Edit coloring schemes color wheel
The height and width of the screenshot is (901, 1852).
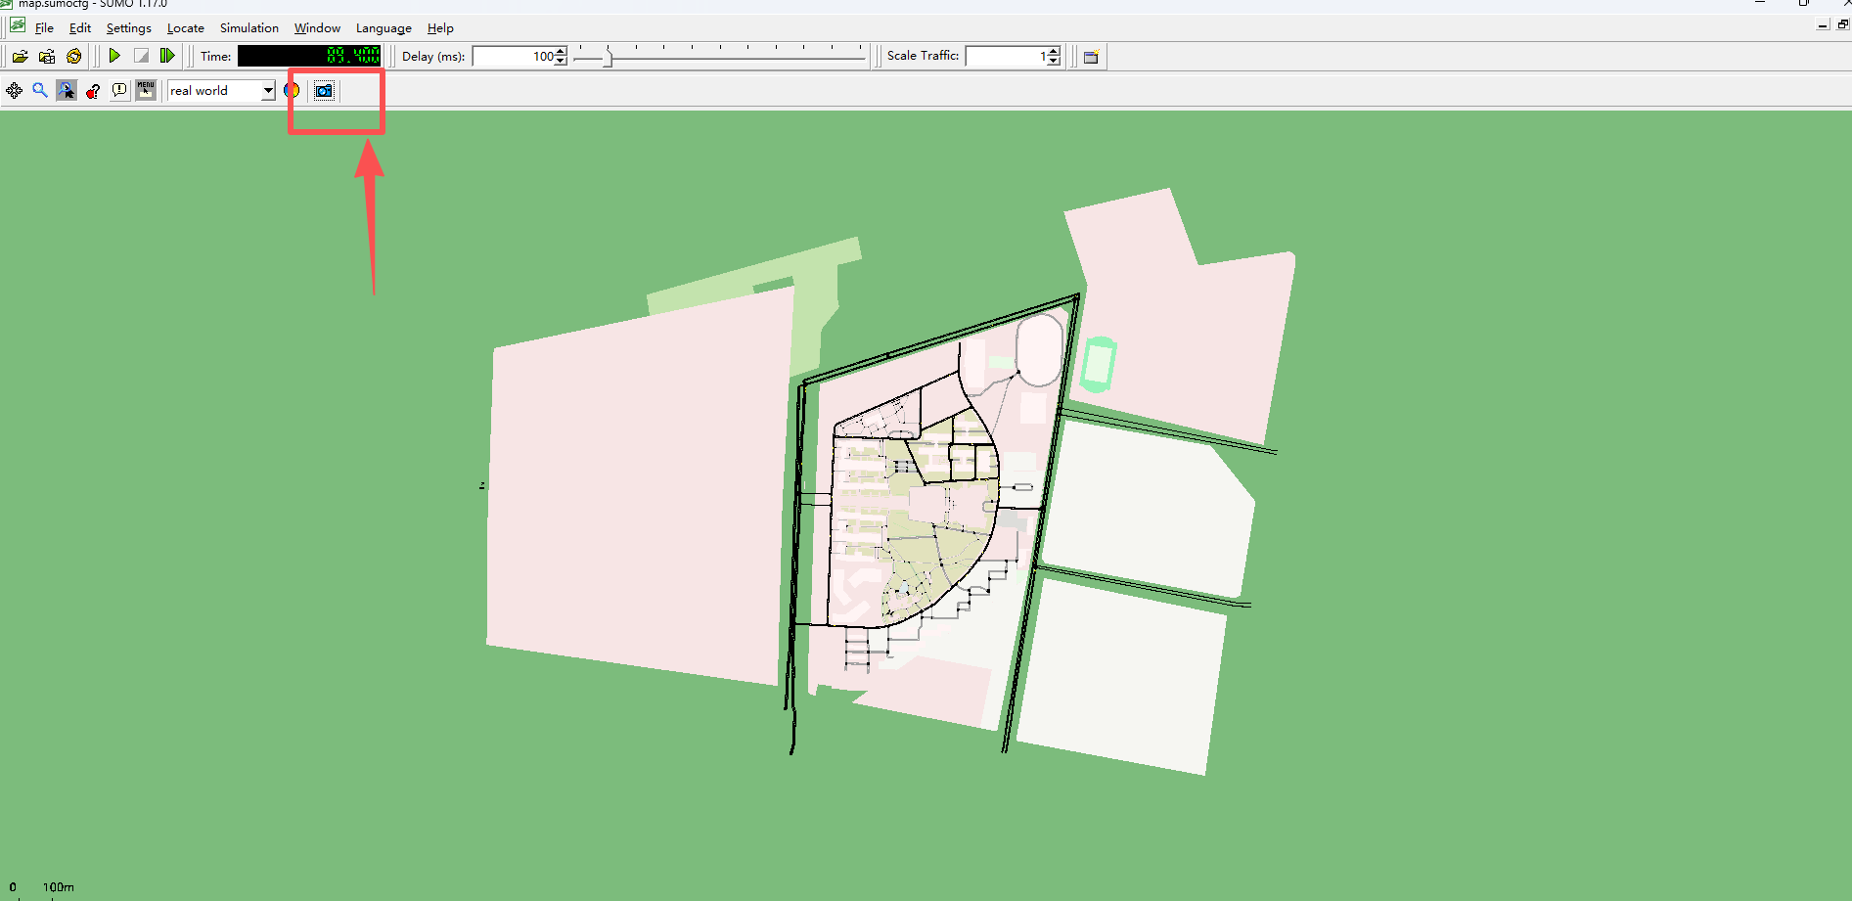pyautogui.click(x=292, y=90)
